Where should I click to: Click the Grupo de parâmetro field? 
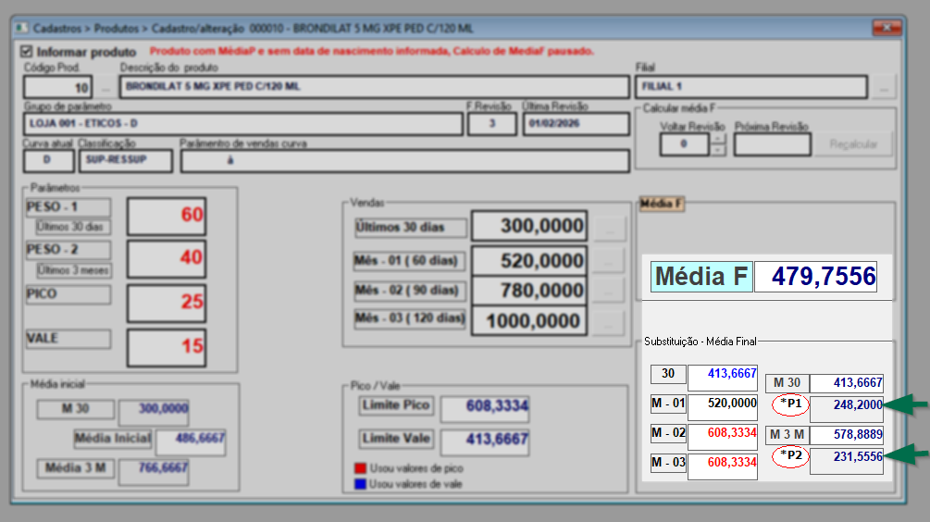[x=242, y=124]
